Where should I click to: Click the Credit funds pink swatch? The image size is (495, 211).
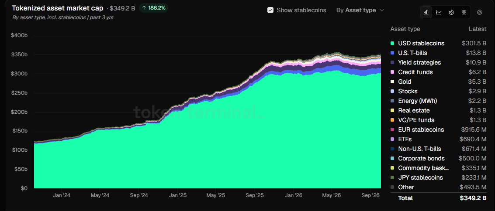392,72
